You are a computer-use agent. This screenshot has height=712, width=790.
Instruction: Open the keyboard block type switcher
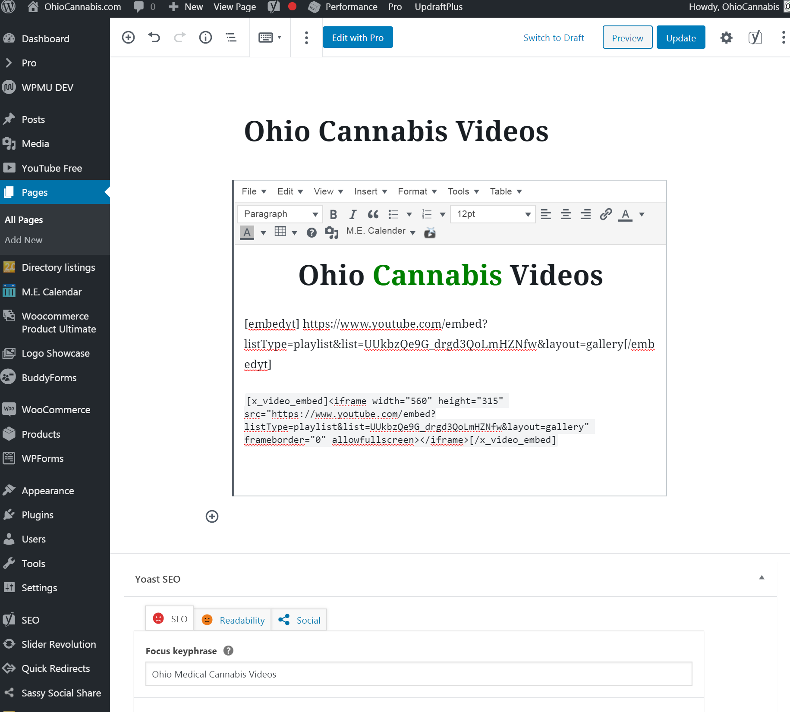pyautogui.click(x=270, y=38)
